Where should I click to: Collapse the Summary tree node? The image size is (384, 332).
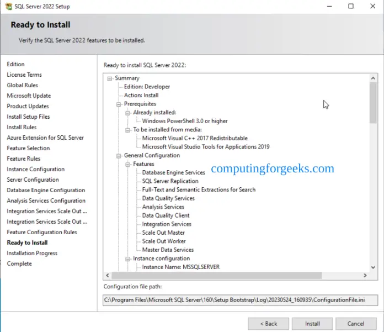pyautogui.click(x=110, y=78)
